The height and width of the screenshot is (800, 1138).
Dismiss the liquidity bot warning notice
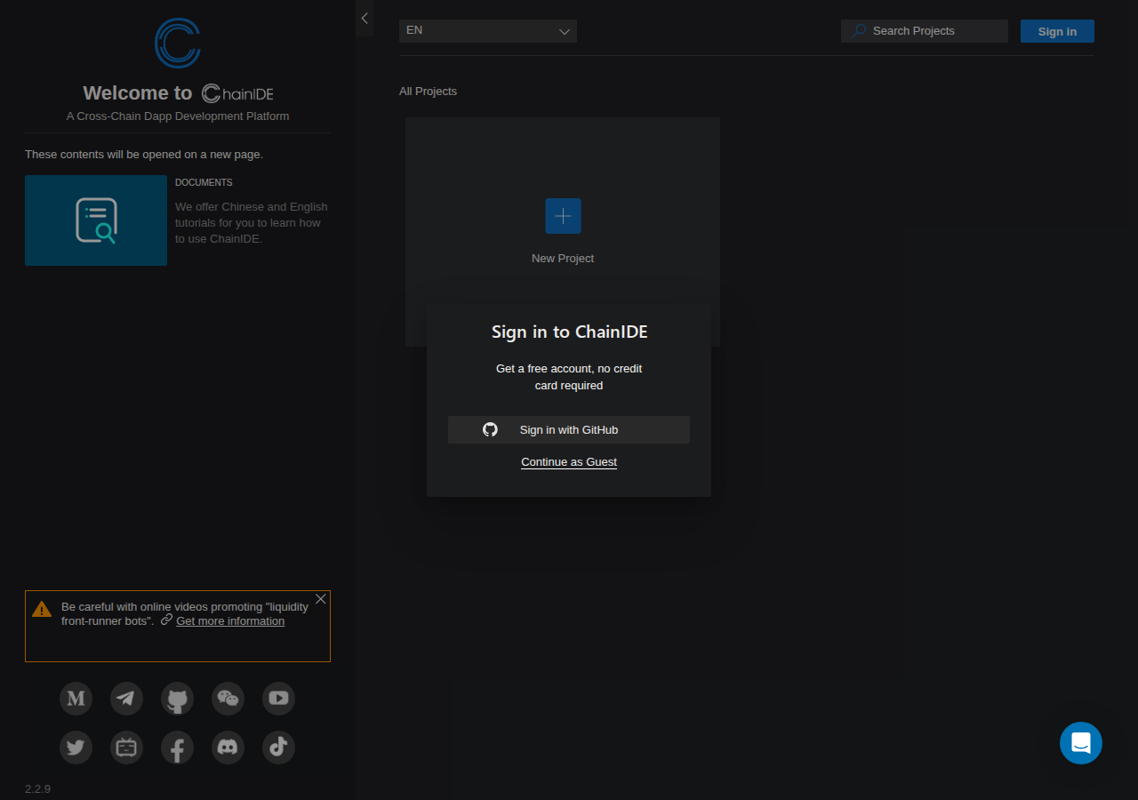(321, 599)
